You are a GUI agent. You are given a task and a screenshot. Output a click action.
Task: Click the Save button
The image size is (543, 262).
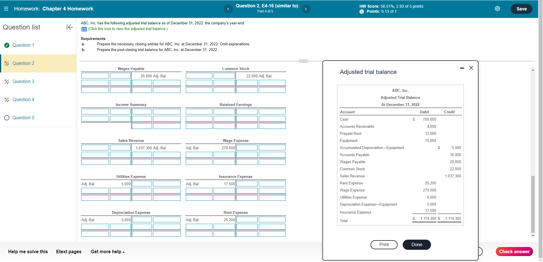[x=522, y=9]
